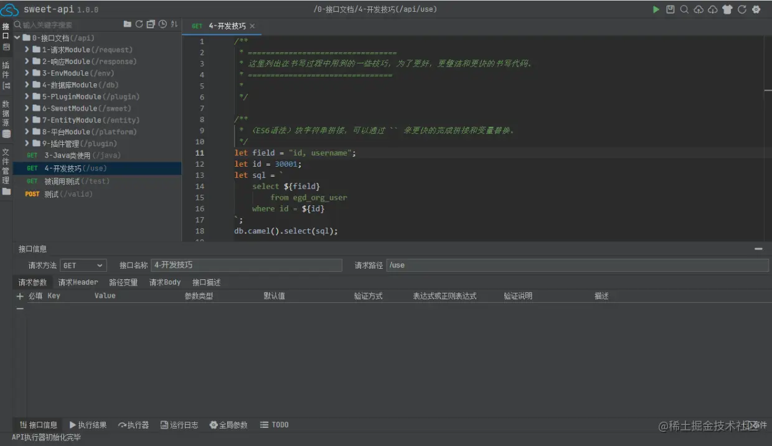Open 运行日志 in the bottom bar
772x446 pixels.
(179, 425)
